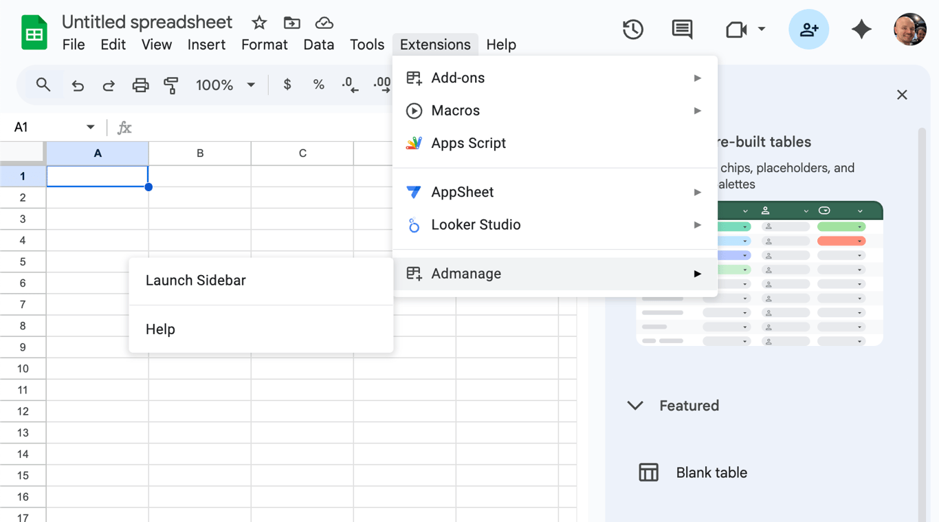Open the Insert menu

[x=206, y=45]
